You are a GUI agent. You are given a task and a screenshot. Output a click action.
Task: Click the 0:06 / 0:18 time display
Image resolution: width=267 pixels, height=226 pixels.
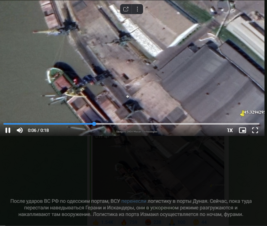pos(38,130)
